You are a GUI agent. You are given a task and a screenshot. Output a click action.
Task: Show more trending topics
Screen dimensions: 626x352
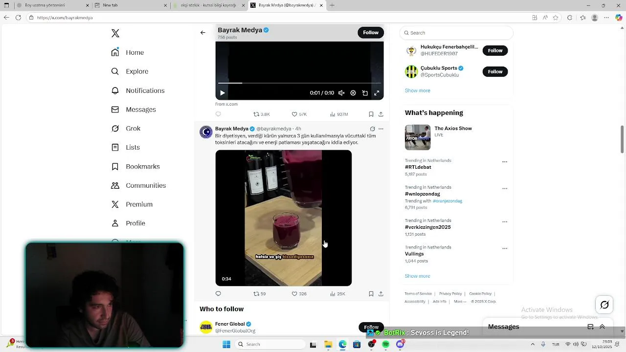[417, 276]
